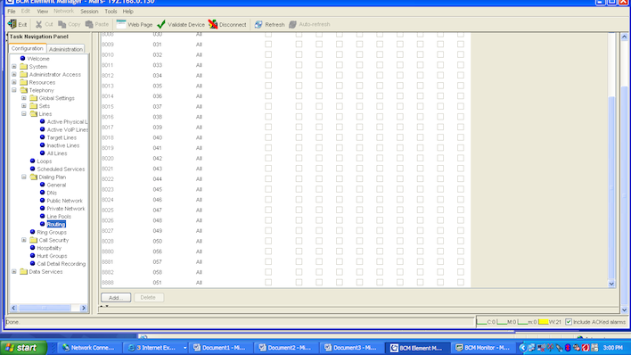
Task: Click the Validate Device checkmark icon
Action: pos(161,24)
